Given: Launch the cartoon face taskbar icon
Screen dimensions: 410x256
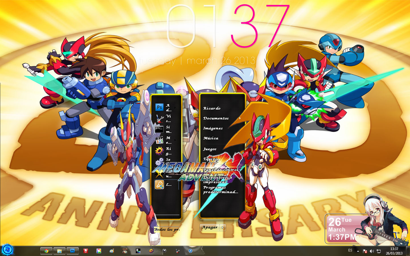Looking at the screenshot, I should (x=125, y=251).
